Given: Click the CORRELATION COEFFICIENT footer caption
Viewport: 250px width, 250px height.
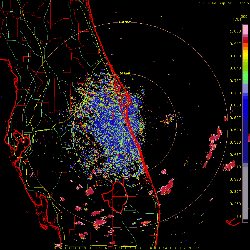Looking at the screenshot, I should point(126,248).
